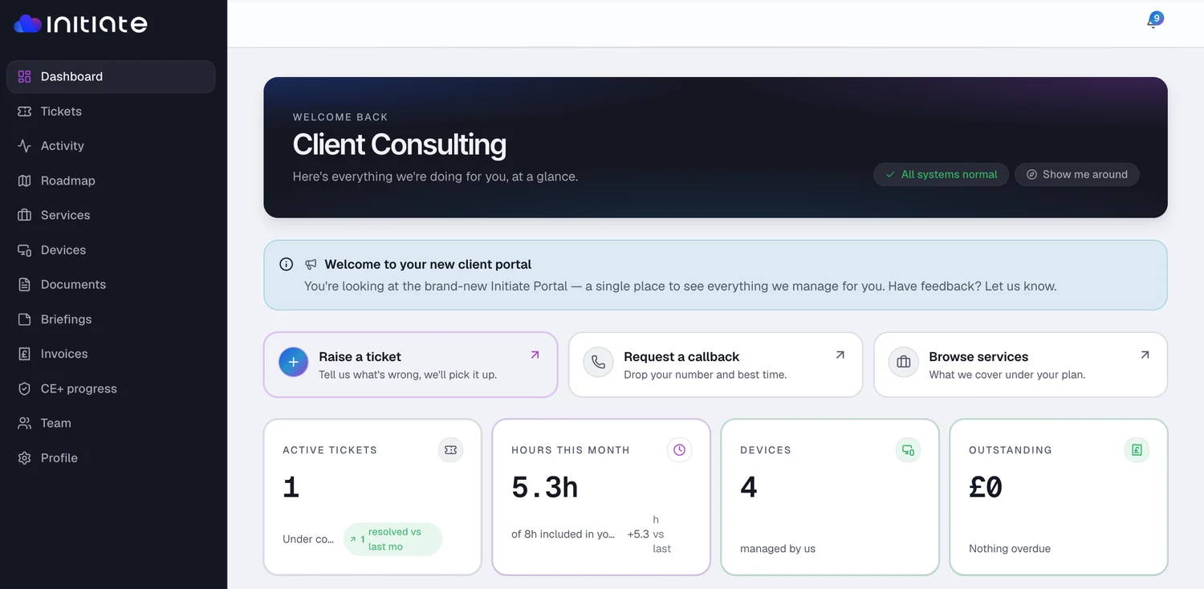Screen dimensions: 1204x589
Task: Click the 'managed by us' text
Action: tap(778, 549)
